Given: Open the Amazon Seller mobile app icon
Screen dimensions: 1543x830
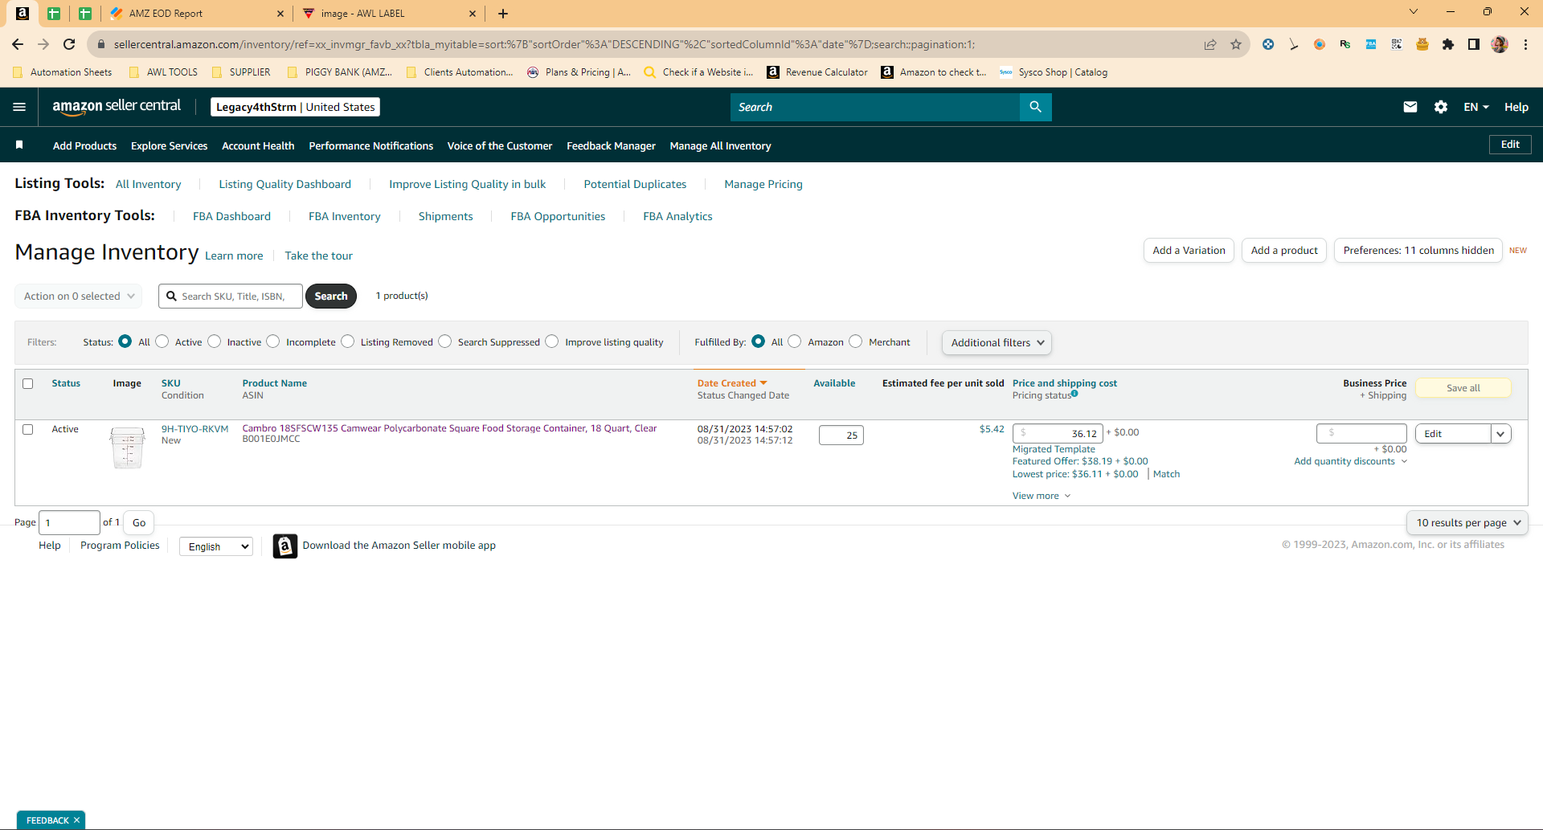Looking at the screenshot, I should (285, 546).
